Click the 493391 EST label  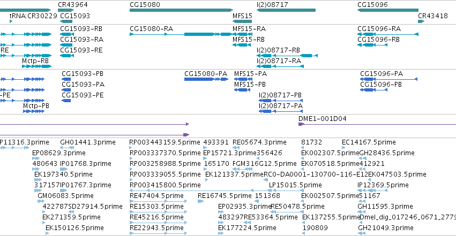[x=216, y=142]
